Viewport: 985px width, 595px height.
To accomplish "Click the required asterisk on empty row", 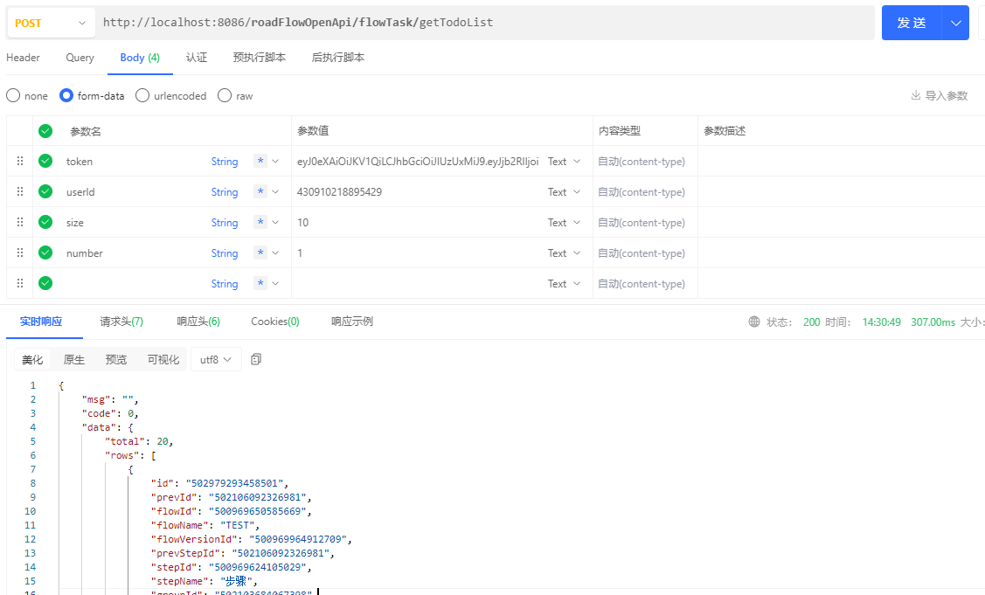I will pos(260,283).
